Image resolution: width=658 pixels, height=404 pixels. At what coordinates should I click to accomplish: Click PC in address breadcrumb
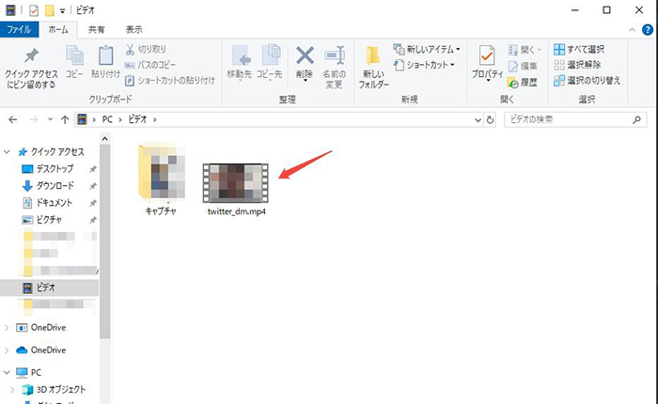107,119
